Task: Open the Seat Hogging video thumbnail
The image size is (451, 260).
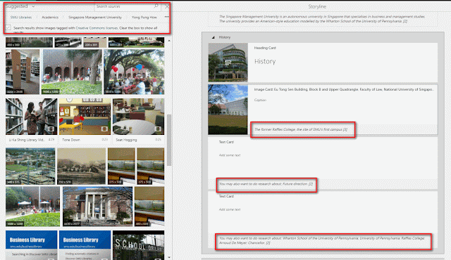Action: pyautogui.click(x=138, y=117)
